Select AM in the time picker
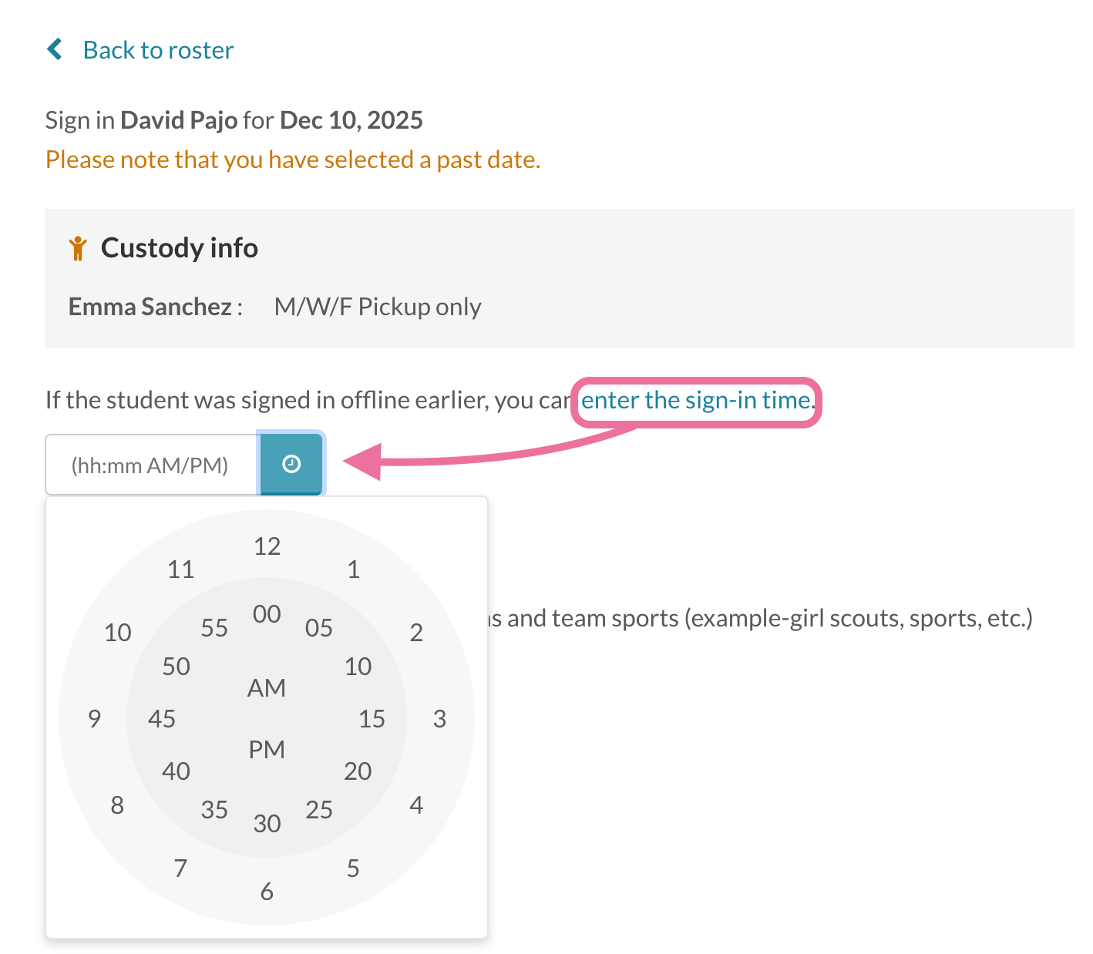This screenshot has height=954, width=1093. point(267,687)
